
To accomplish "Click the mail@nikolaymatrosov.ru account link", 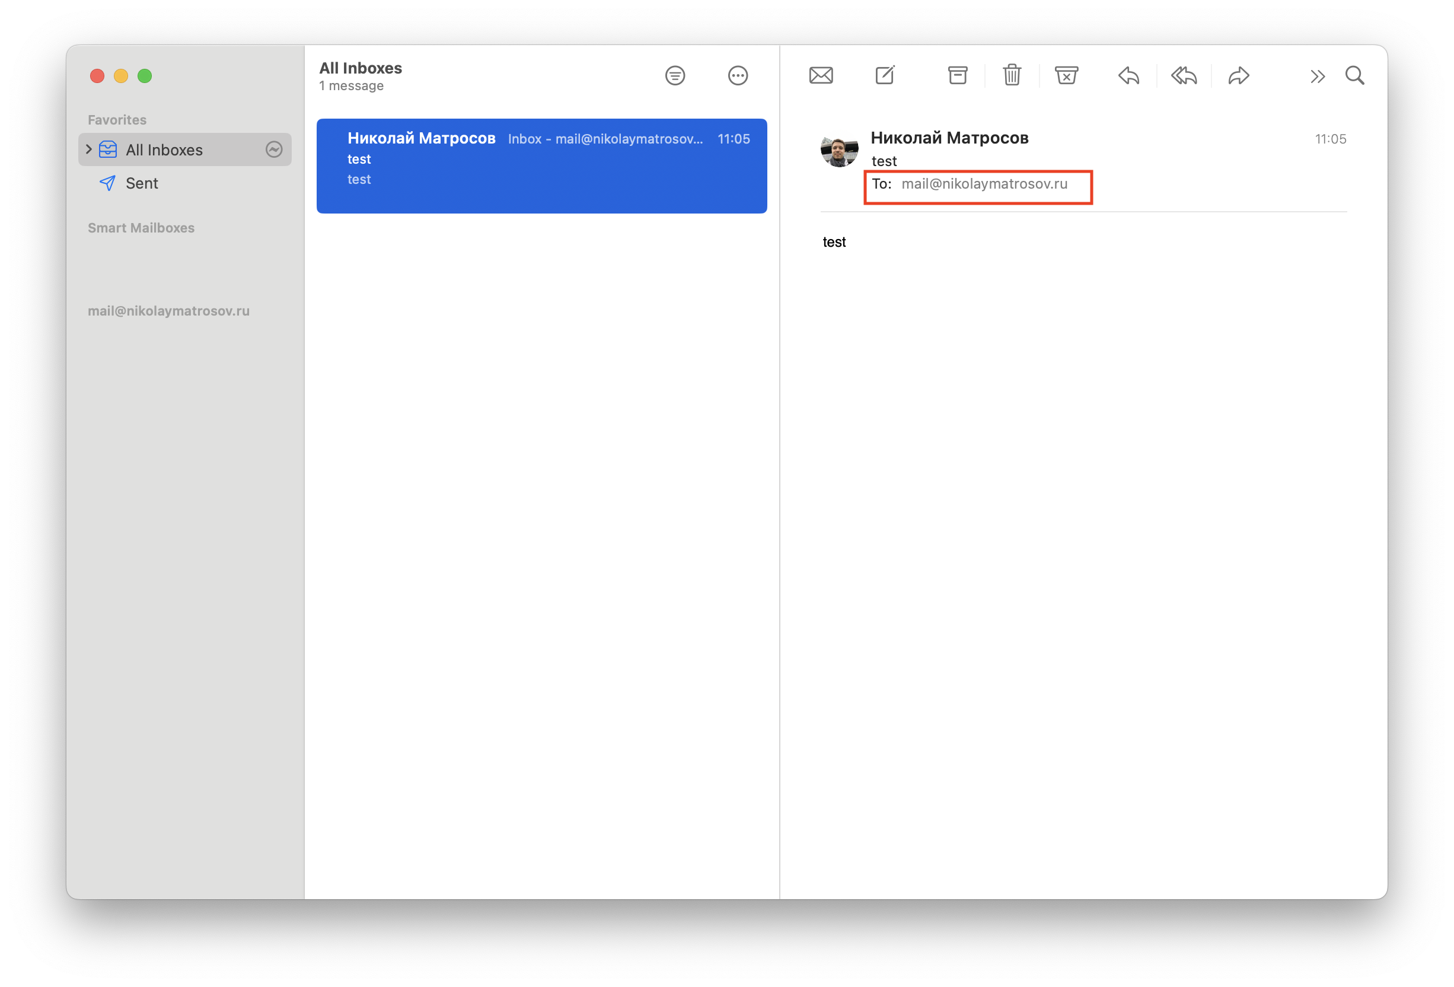I will 168,310.
